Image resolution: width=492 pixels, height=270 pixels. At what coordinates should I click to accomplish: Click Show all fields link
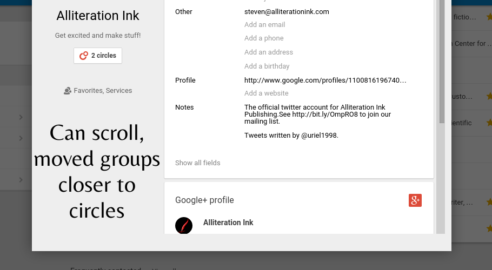coord(198,163)
